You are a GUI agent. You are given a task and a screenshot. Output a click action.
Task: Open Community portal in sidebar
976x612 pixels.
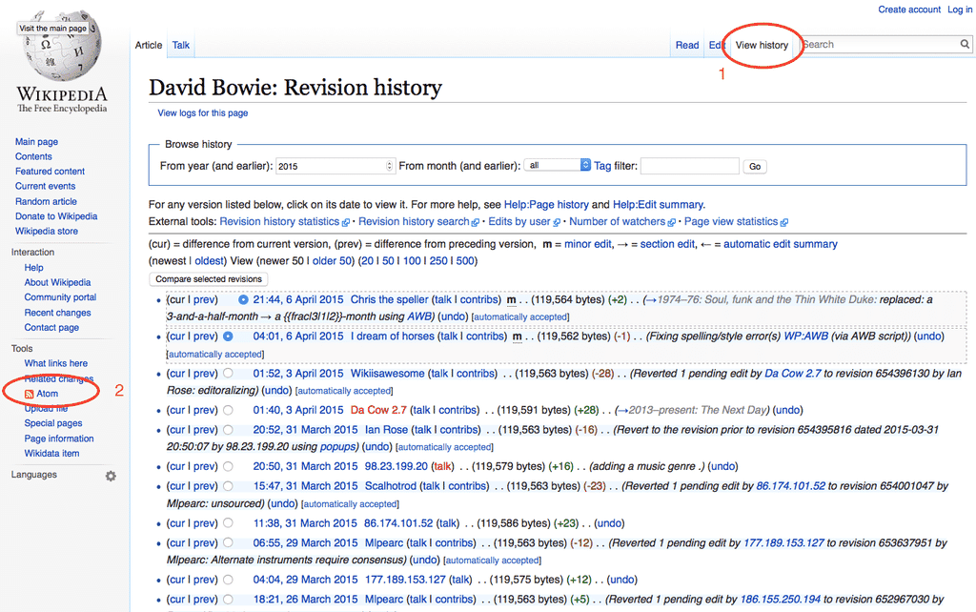pos(60,297)
